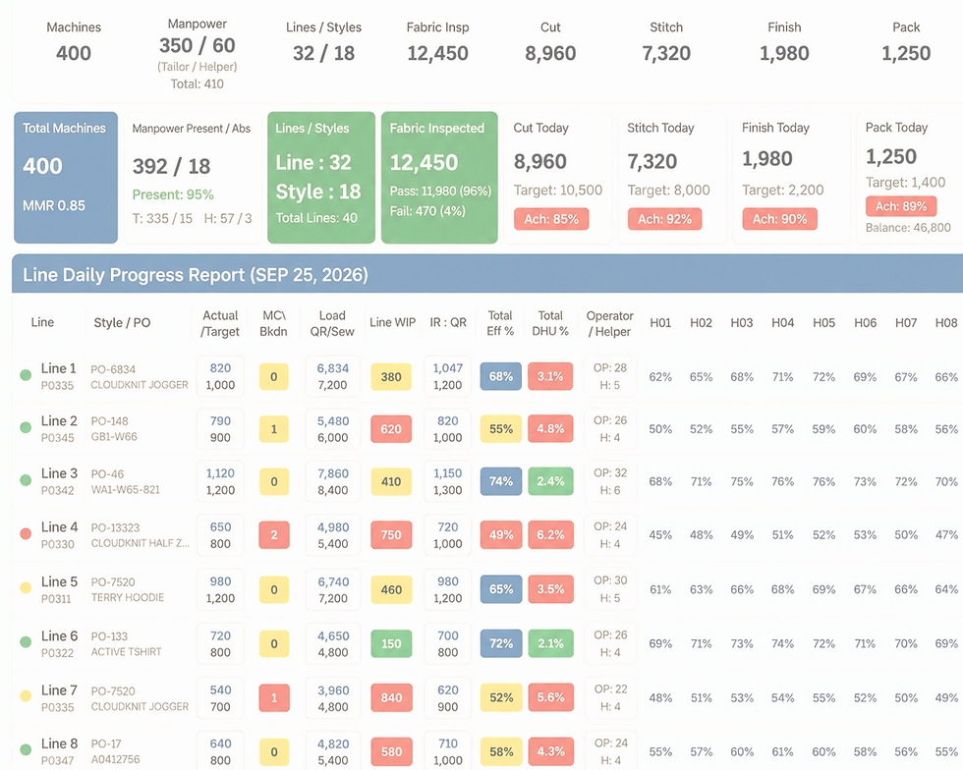Select the Style / PO column header
Screen dimensions: 963x770
(122, 322)
